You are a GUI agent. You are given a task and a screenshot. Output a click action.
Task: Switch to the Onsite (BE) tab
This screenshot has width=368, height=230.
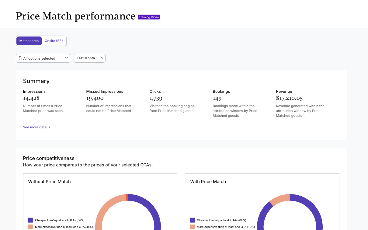pos(54,41)
